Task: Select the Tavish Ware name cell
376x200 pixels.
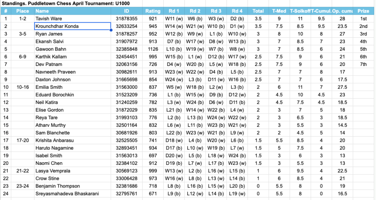Action: click(72, 19)
